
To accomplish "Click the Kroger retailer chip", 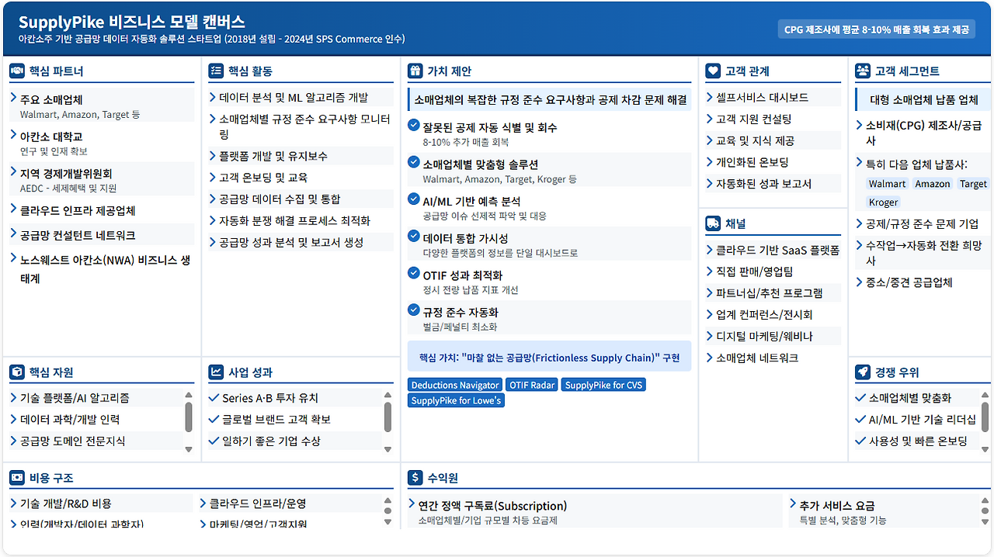I will [x=884, y=202].
